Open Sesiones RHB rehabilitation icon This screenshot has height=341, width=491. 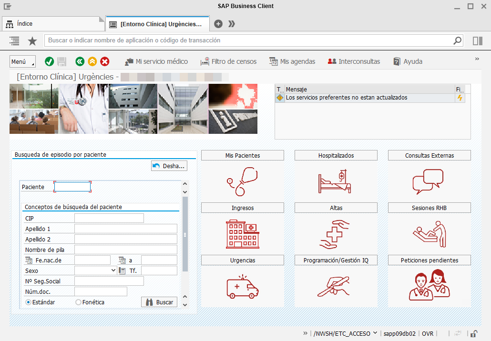(430, 234)
